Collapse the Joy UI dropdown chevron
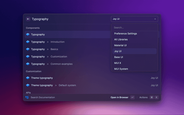Screen dimensions: 184x115 (155, 19)
